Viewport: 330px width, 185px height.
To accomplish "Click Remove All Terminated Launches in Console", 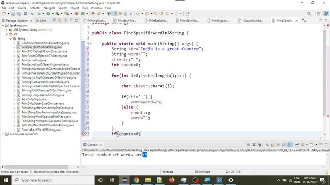I will point(259,145).
